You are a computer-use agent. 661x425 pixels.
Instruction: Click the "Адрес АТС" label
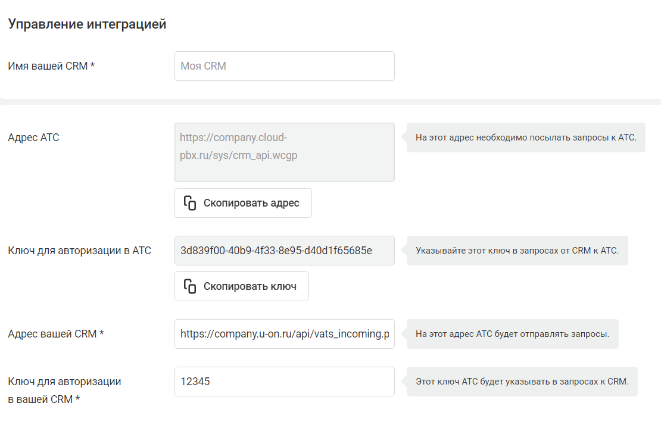[x=33, y=137]
